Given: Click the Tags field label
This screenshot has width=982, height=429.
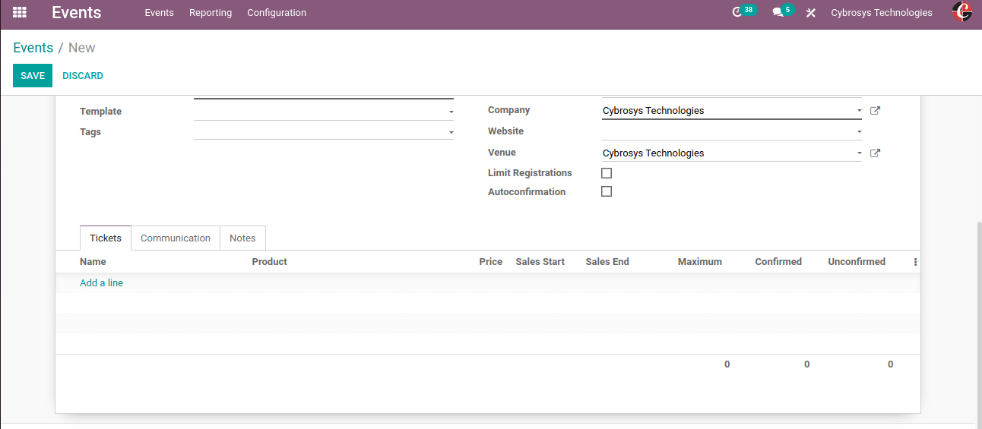Looking at the screenshot, I should coord(90,132).
